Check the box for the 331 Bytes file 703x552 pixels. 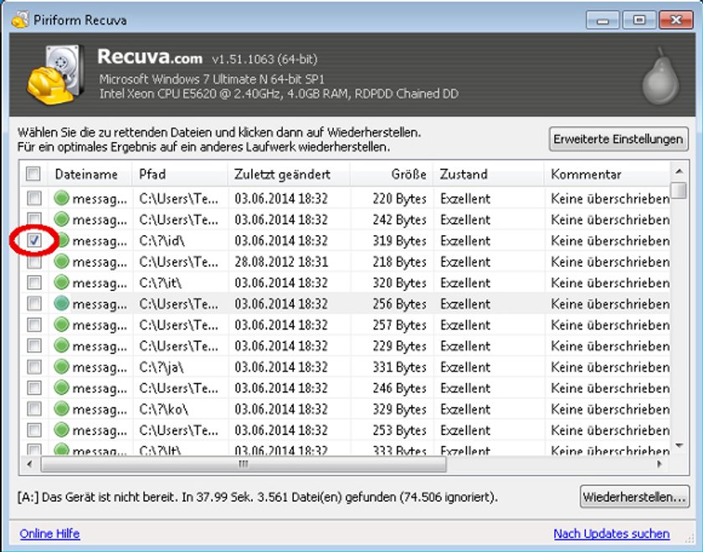tap(34, 366)
